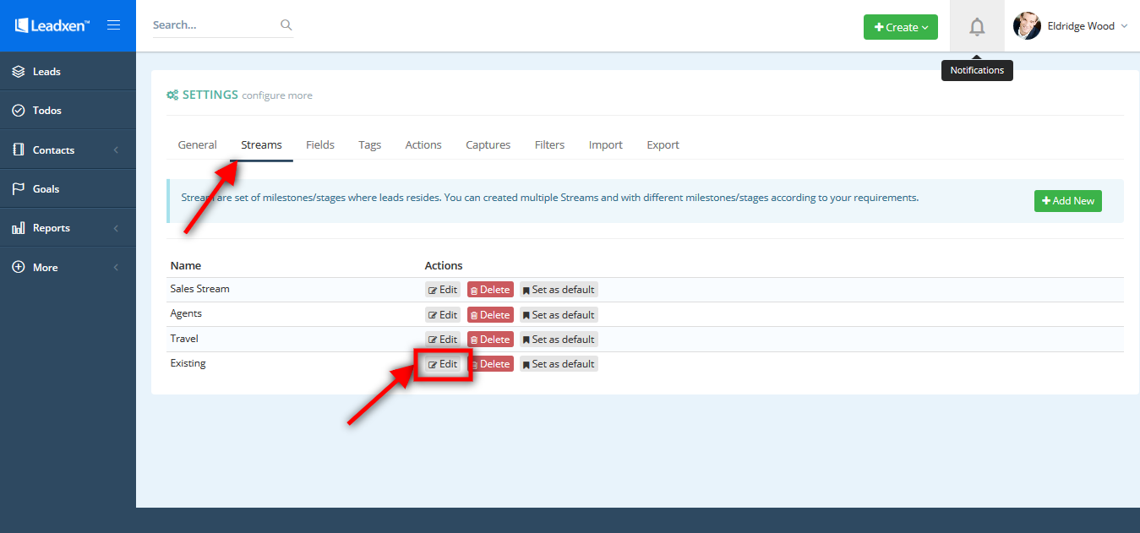Click the 'Actions' column header
This screenshot has height=533, width=1140.
click(444, 265)
